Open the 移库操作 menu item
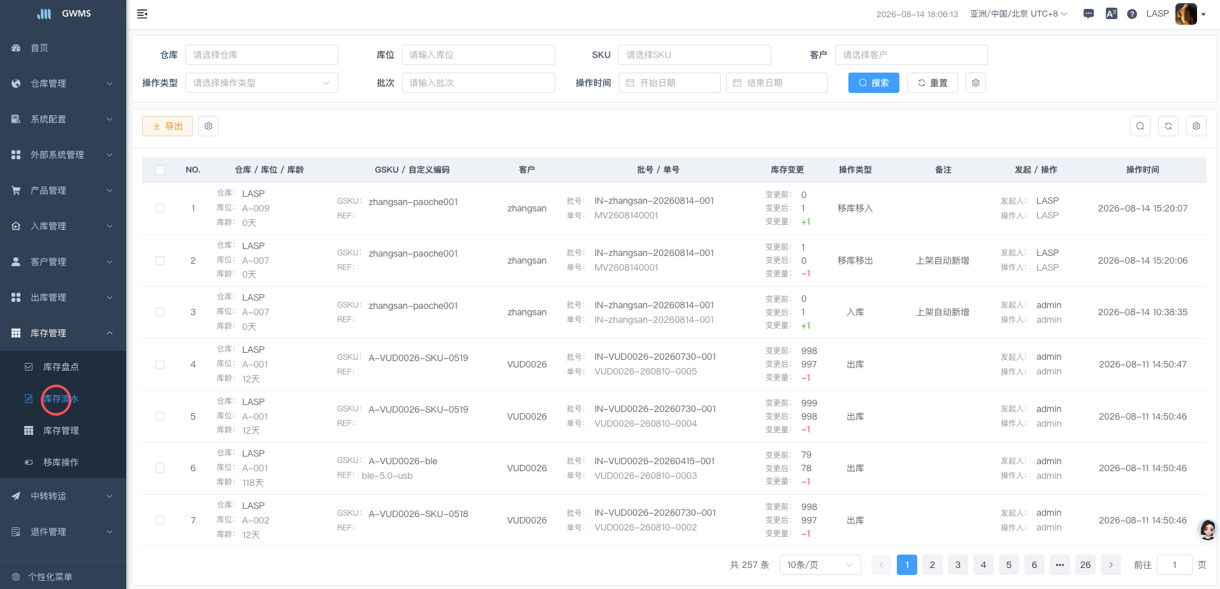Screen dimensions: 1220x589 pyautogui.click(x=63, y=462)
